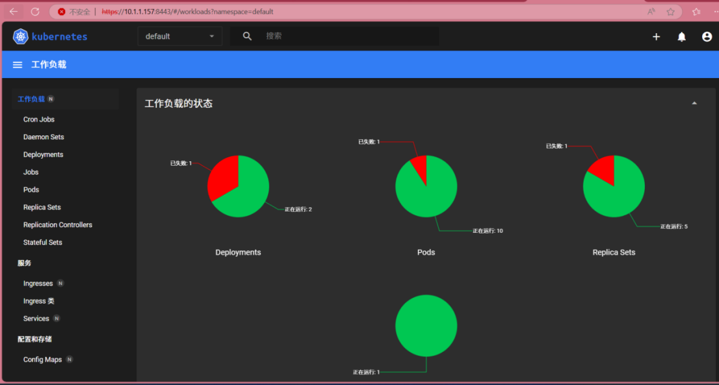Click the N badge beside Config Maps
This screenshot has width=719, height=385.
[70, 359]
